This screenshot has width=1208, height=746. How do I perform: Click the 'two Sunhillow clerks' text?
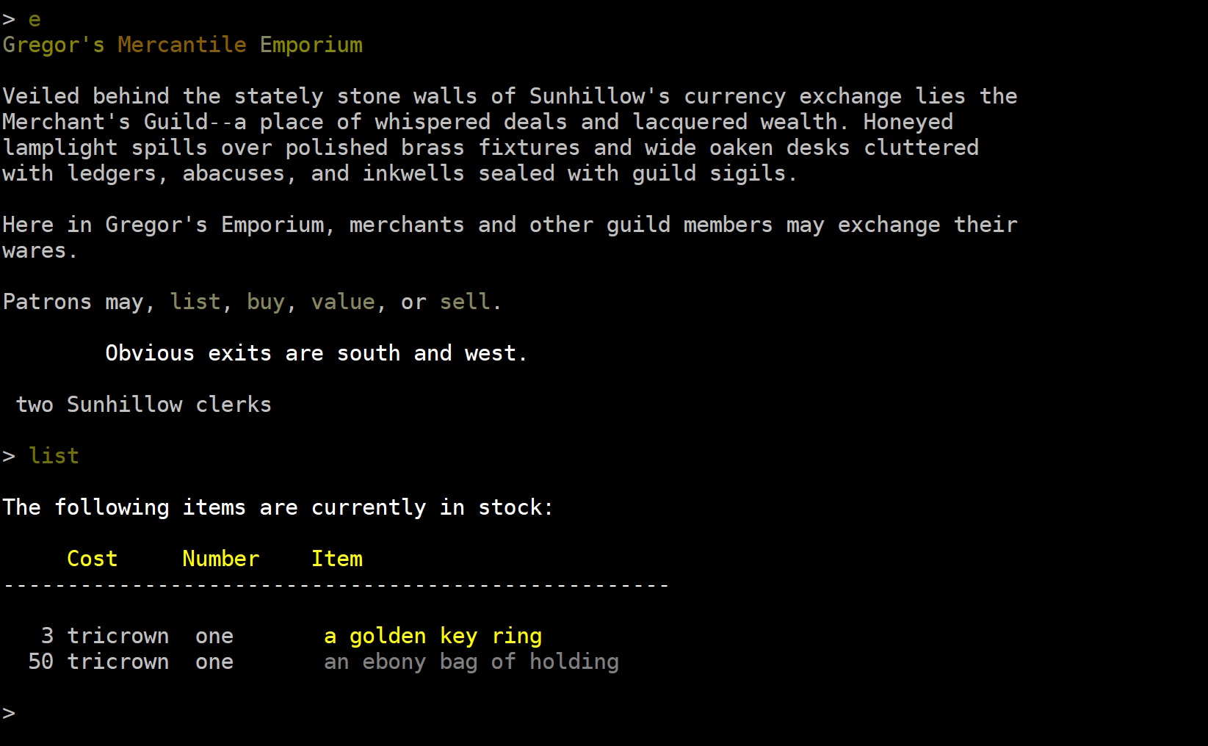[143, 405]
